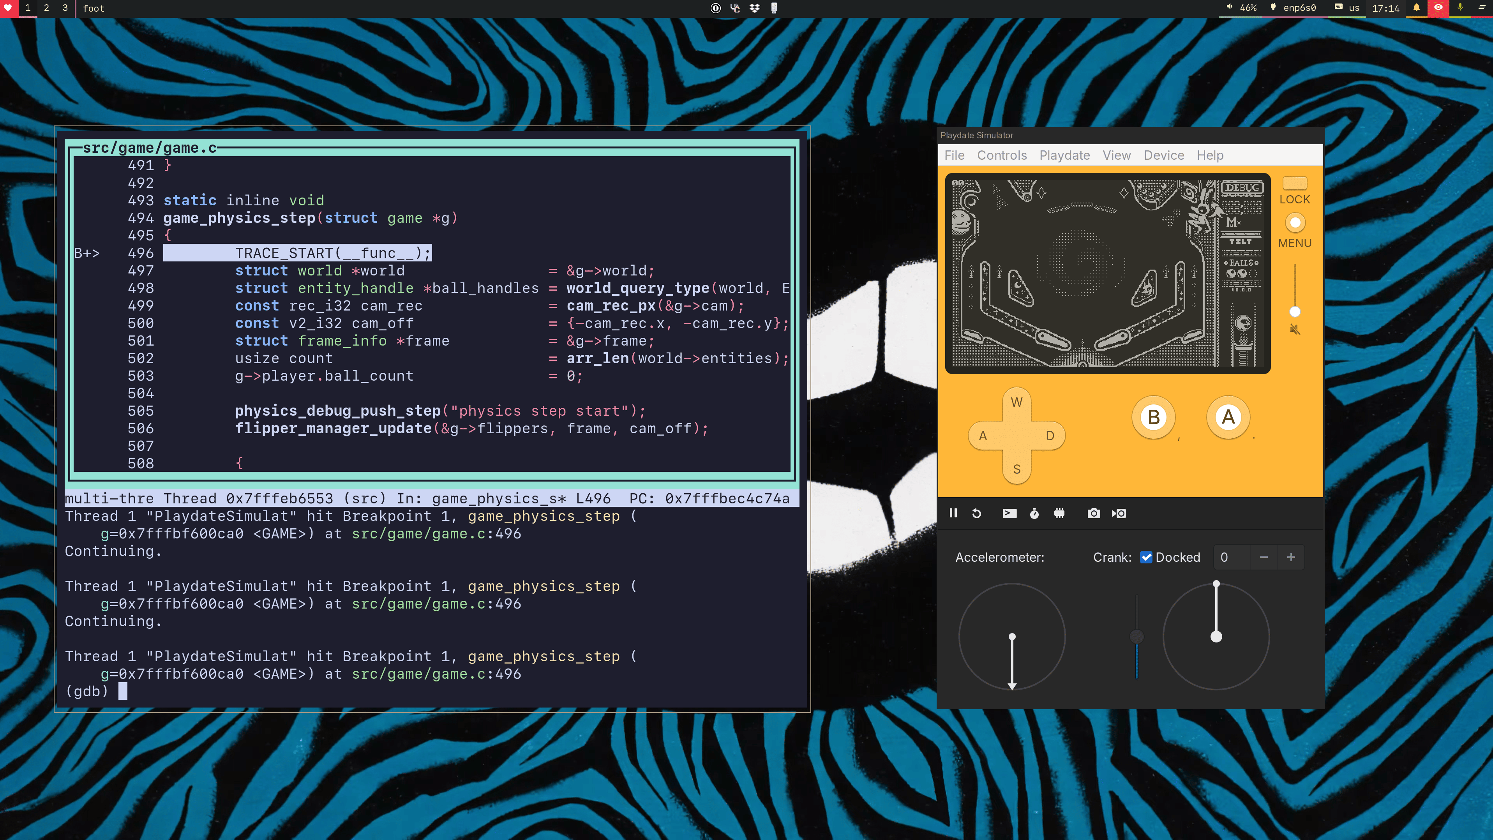Click the 17:14 clock
Viewport: 1493px width, 840px height.
coord(1385,8)
